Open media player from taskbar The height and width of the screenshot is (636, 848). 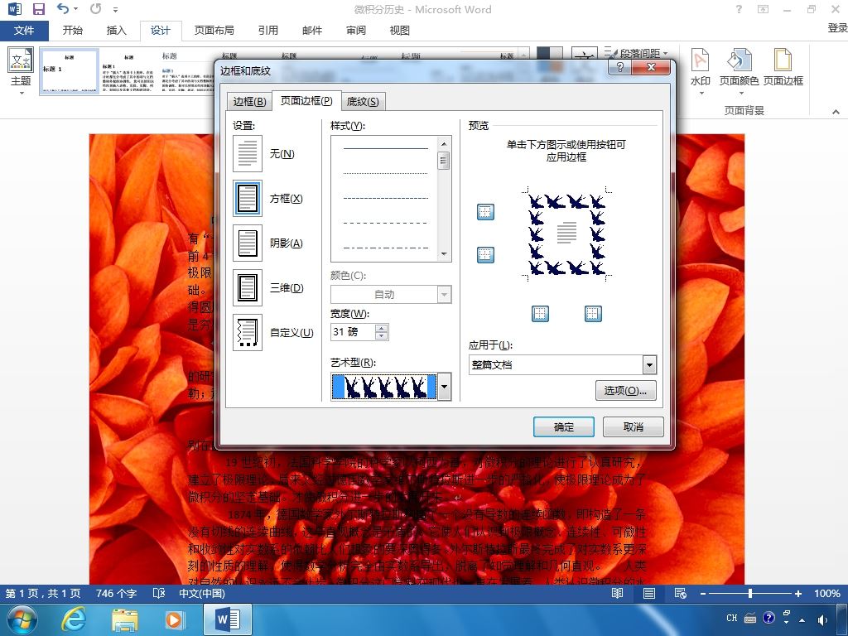(174, 619)
